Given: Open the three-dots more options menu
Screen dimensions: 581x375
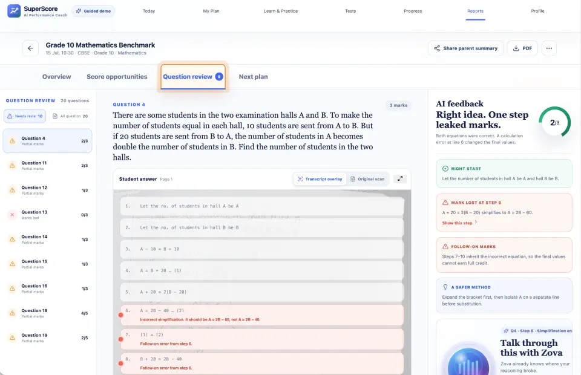Looking at the screenshot, I should click(x=549, y=48).
